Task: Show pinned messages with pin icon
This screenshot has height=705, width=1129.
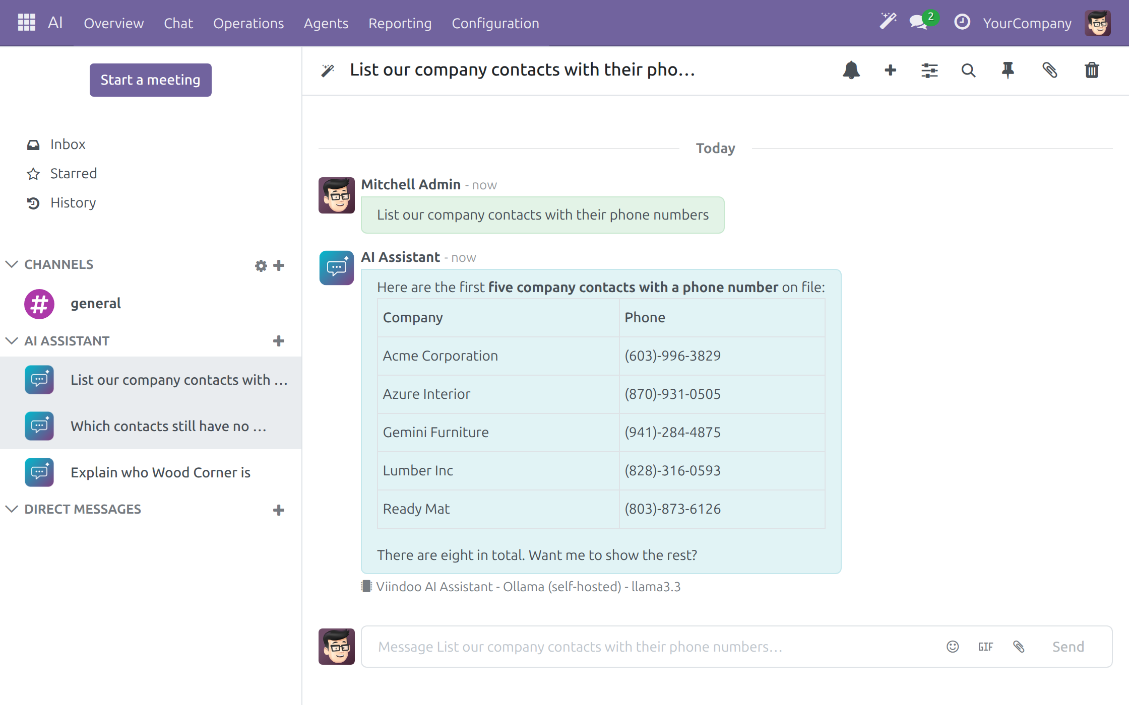Action: tap(1008, 70)
